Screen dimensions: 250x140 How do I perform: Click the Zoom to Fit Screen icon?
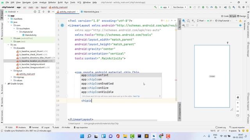point(238,115)
